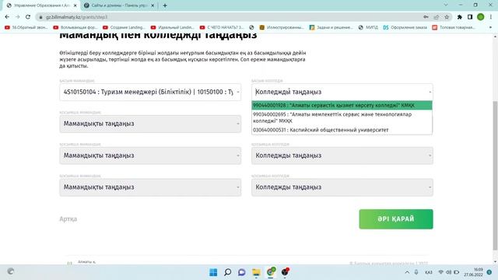
Task: Select Алматы сервистік қызмет көрсету колледжі option
Action: pos(342,105)
